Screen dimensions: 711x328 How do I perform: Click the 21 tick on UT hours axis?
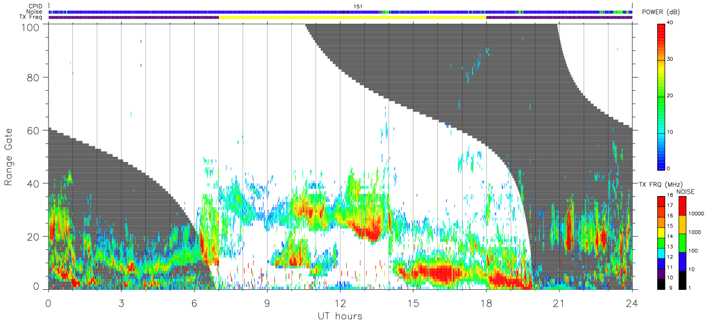point(559,302)
